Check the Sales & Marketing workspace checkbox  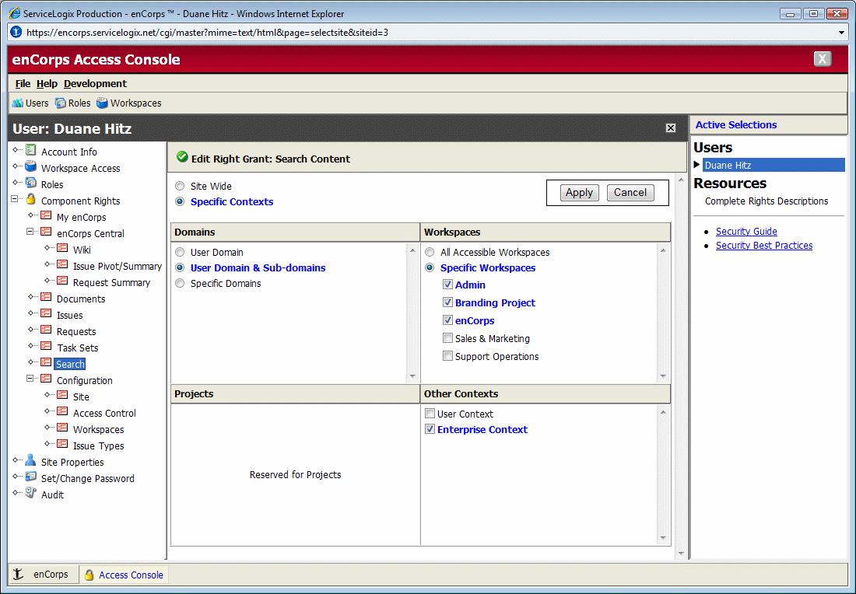[x=447, y=338]
